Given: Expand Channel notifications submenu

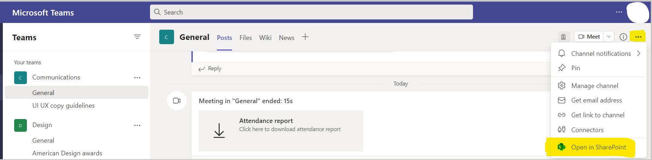Looking at the screenshot, I should tap(600, 53).
